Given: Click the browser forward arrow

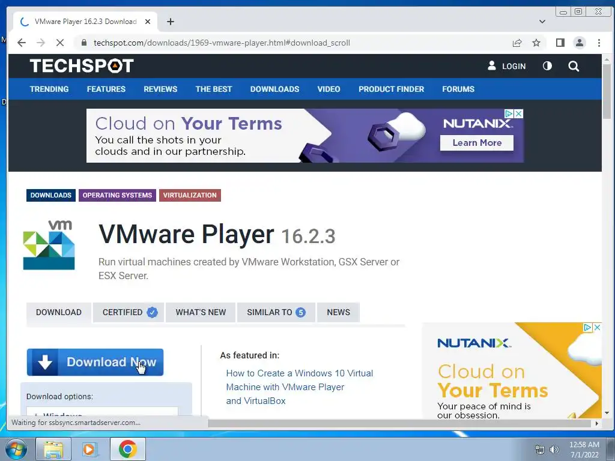Looking at the screenshot, I should [x=41, y=43].
